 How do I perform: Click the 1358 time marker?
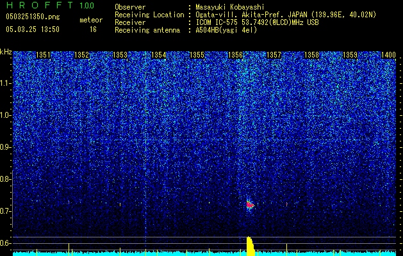pos(312,55)
